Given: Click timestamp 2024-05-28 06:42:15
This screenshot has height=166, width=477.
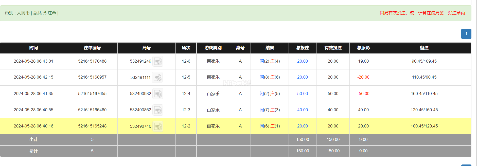Looking at the screenshot, I should [33, 77].
